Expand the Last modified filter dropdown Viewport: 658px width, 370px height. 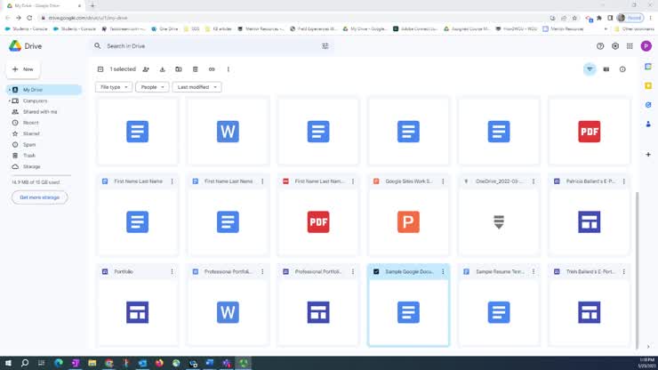coord(197,87)
